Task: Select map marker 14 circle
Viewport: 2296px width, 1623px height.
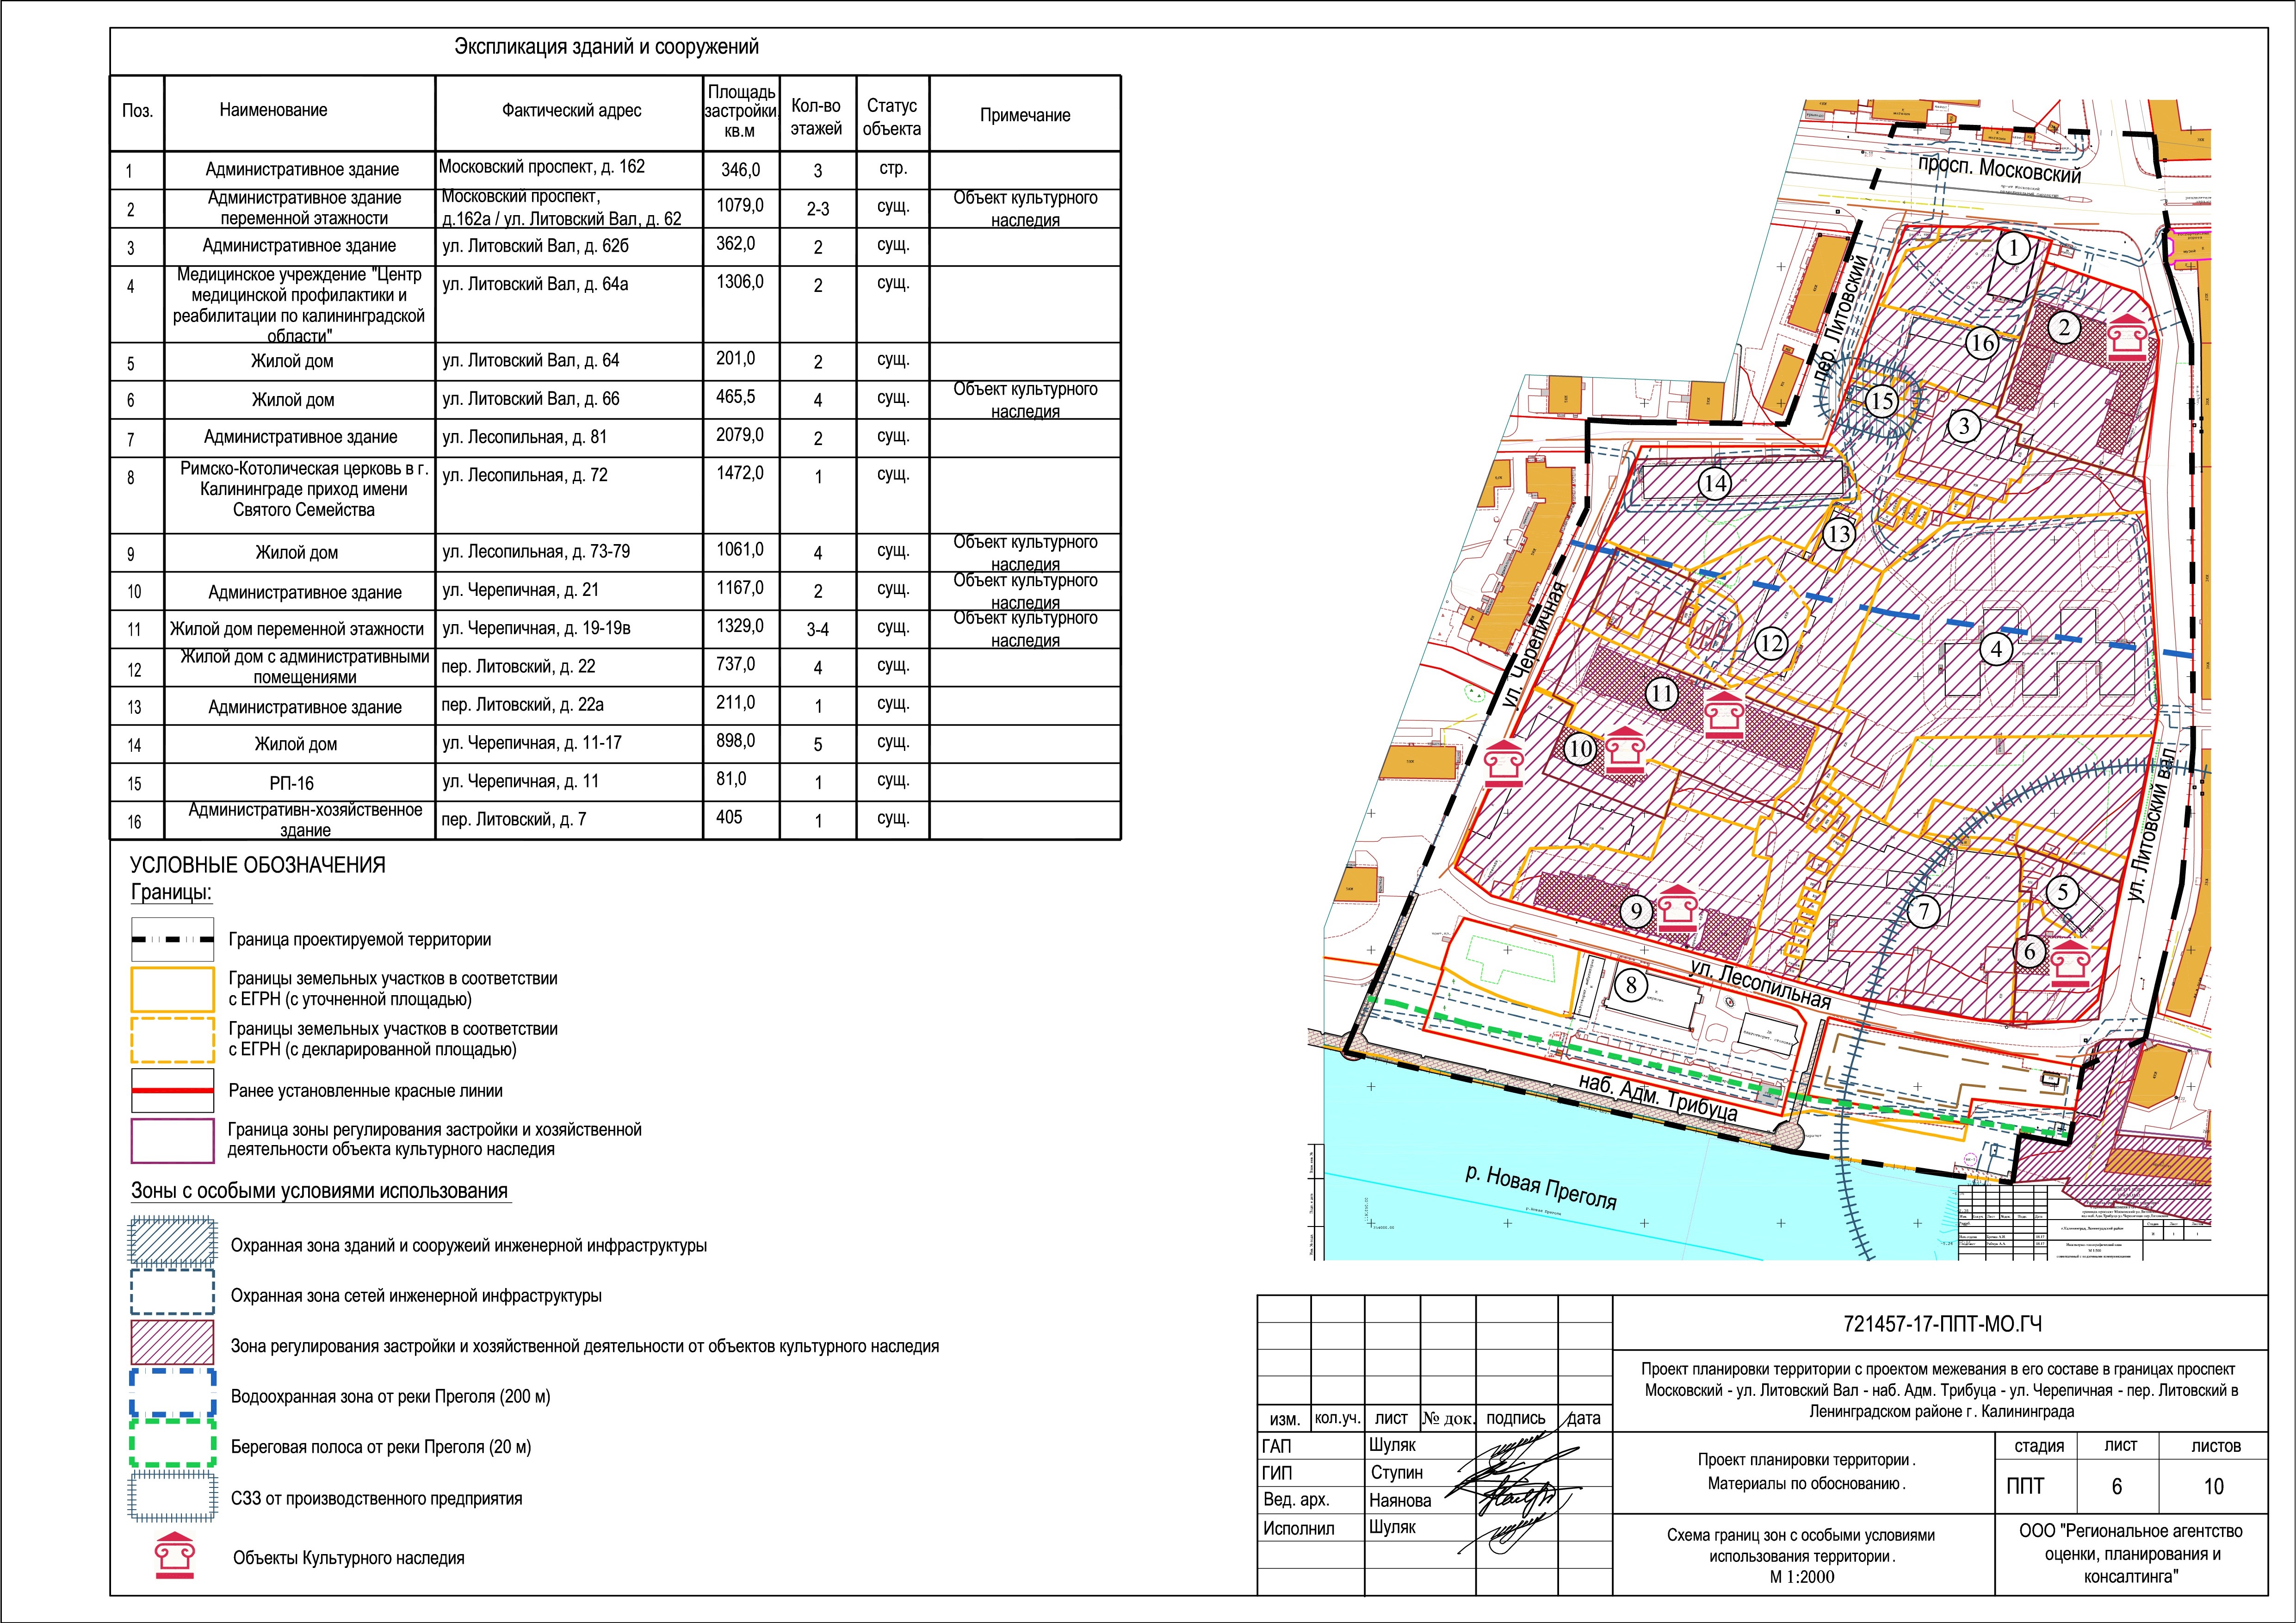Action: (x=1715, y=484)
